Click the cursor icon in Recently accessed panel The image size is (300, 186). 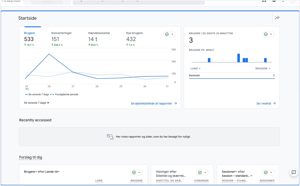110,137
